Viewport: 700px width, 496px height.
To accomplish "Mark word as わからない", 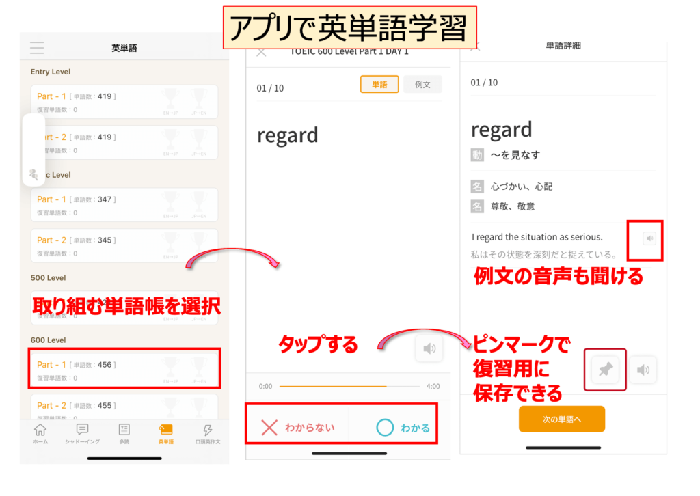I will [x=298, y=428].
